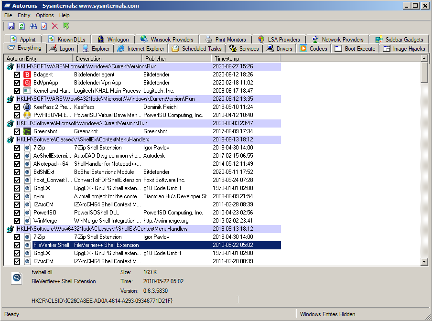Open the Services tab
Image resolution: width=432 pixels, height=321 pixels.
(x=244, y=49)
